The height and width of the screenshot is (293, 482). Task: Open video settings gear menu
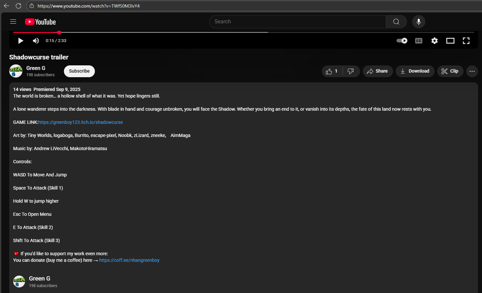coord(435,41)
